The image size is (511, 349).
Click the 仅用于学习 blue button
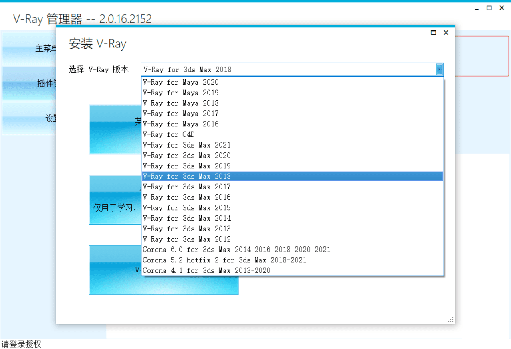pyautogui.click(x=115, y=200)
